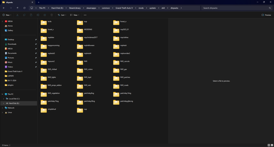Image resolution: width=274 pixels, height=147 pixels.
Task: Open Videos in quick access
Action: (10, 67)
